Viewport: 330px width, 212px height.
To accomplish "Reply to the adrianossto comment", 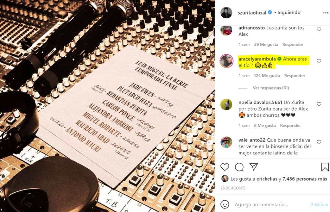I will tap(293, 44).
